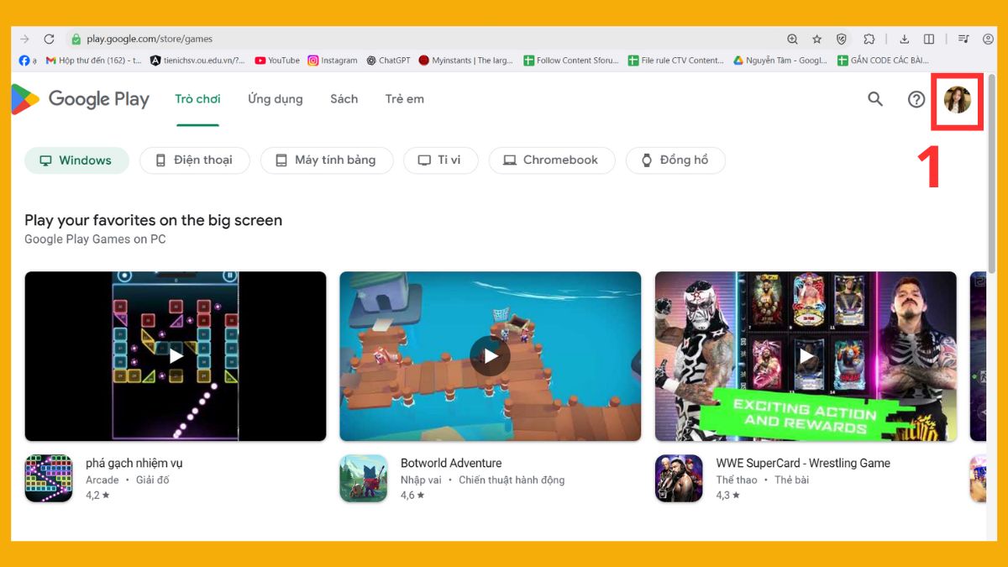The width and height of the screenshot is (1008, 567).
Task: Play the Botworld Adventure preview video
Action: [x=490, y=356]
